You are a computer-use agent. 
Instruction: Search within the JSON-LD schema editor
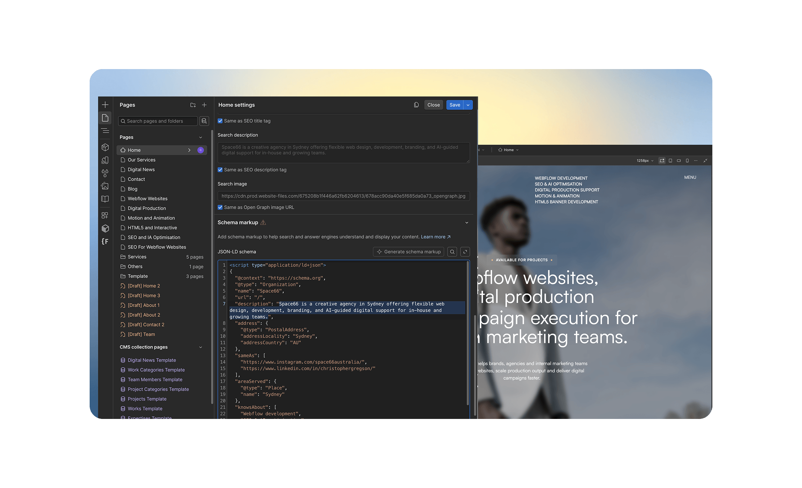(452, 252)
